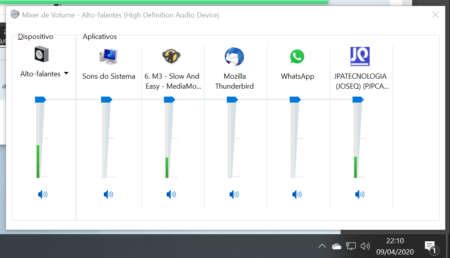Show hidden system tray icons

tap(322, 246)
